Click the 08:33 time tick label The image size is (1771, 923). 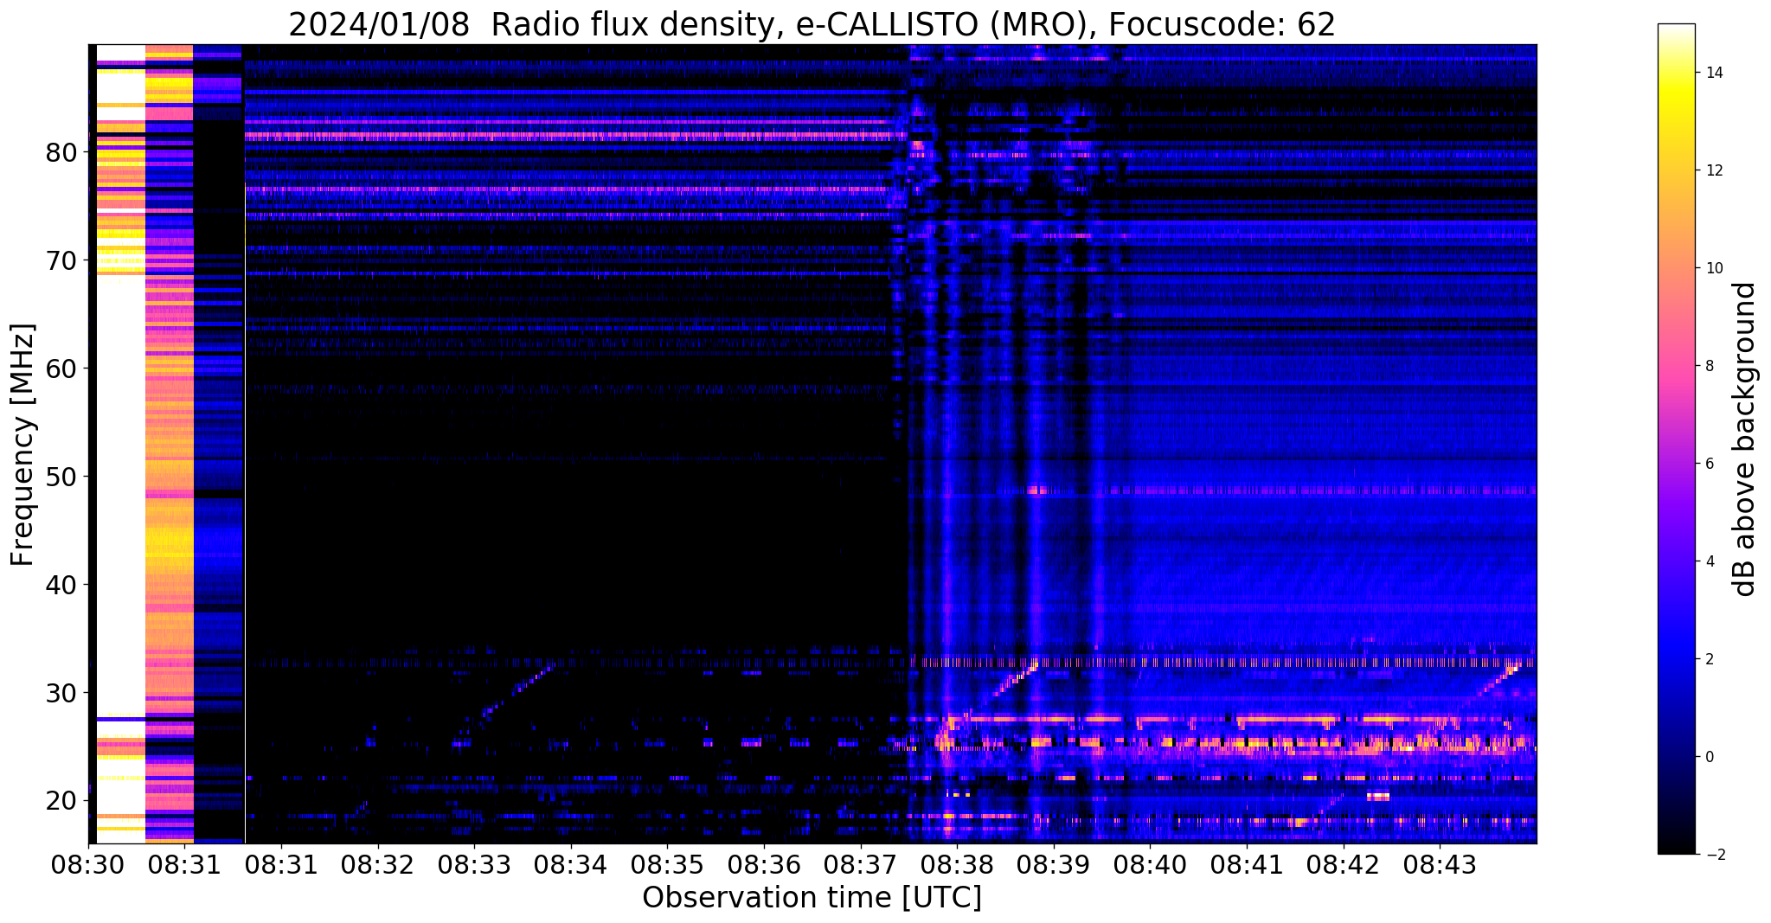tap(475, 864)
